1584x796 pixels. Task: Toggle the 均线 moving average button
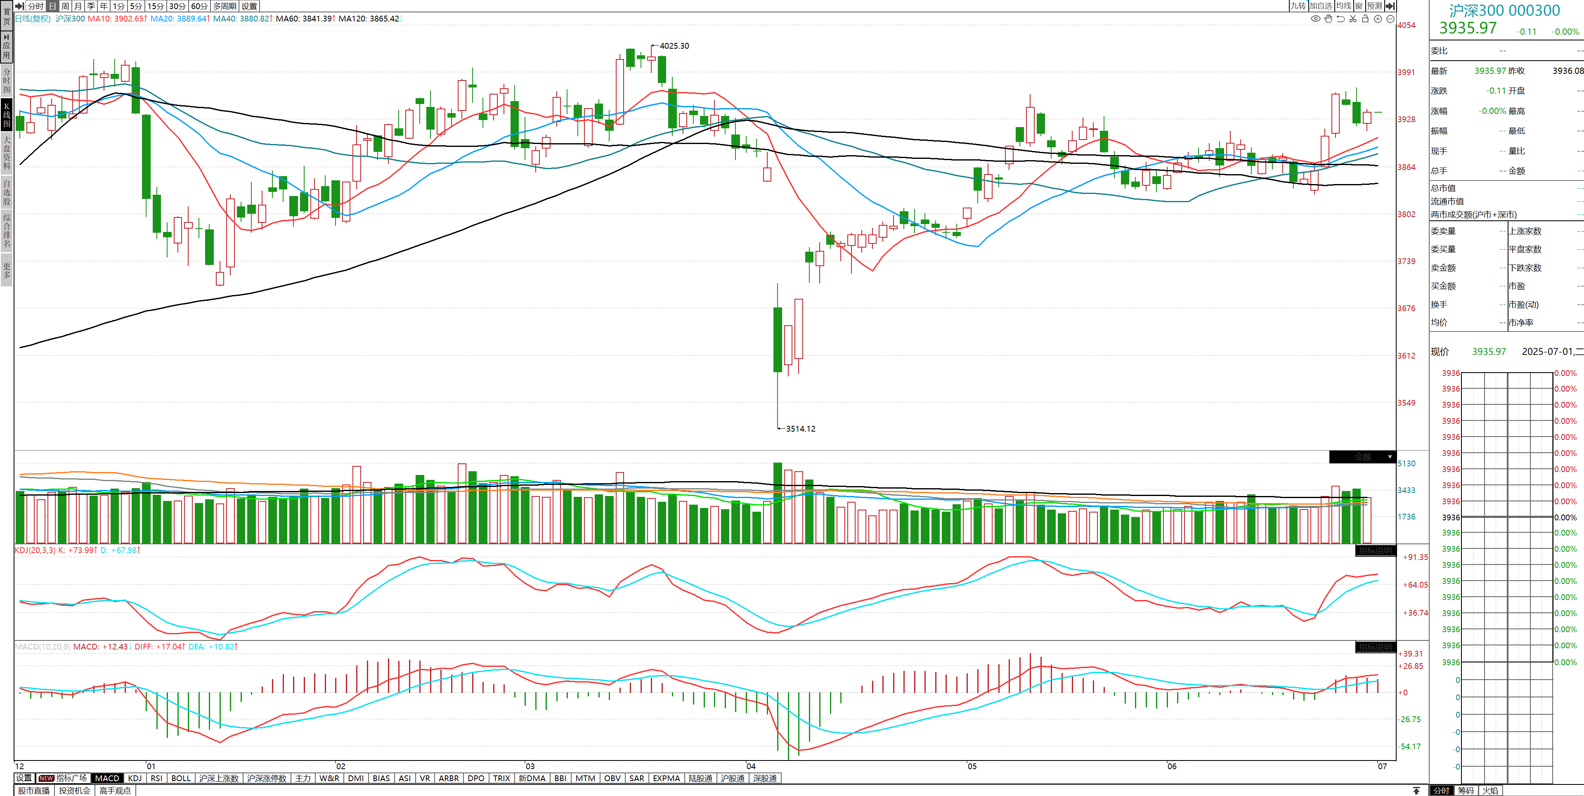coord(1343,6)
